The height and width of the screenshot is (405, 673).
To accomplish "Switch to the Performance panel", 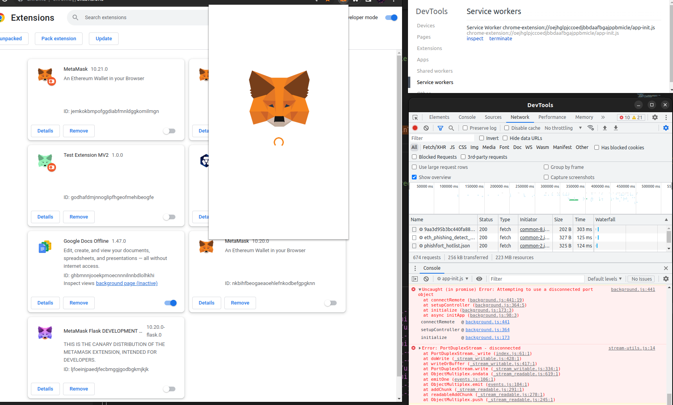I will tap(552, 117).
